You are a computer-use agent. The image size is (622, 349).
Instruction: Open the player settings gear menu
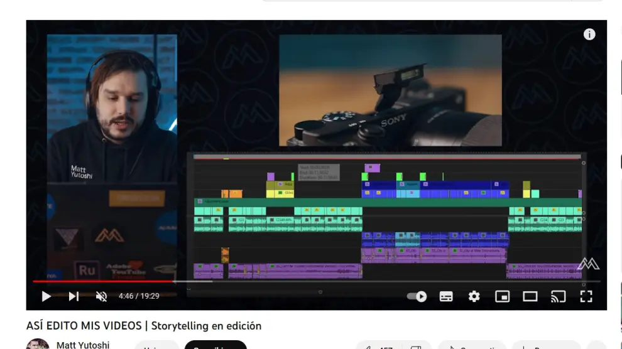tap(474, 296)
